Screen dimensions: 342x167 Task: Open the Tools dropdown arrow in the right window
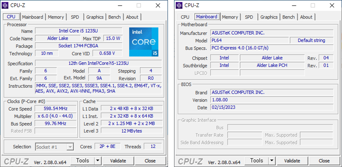(x=272, y=161)
